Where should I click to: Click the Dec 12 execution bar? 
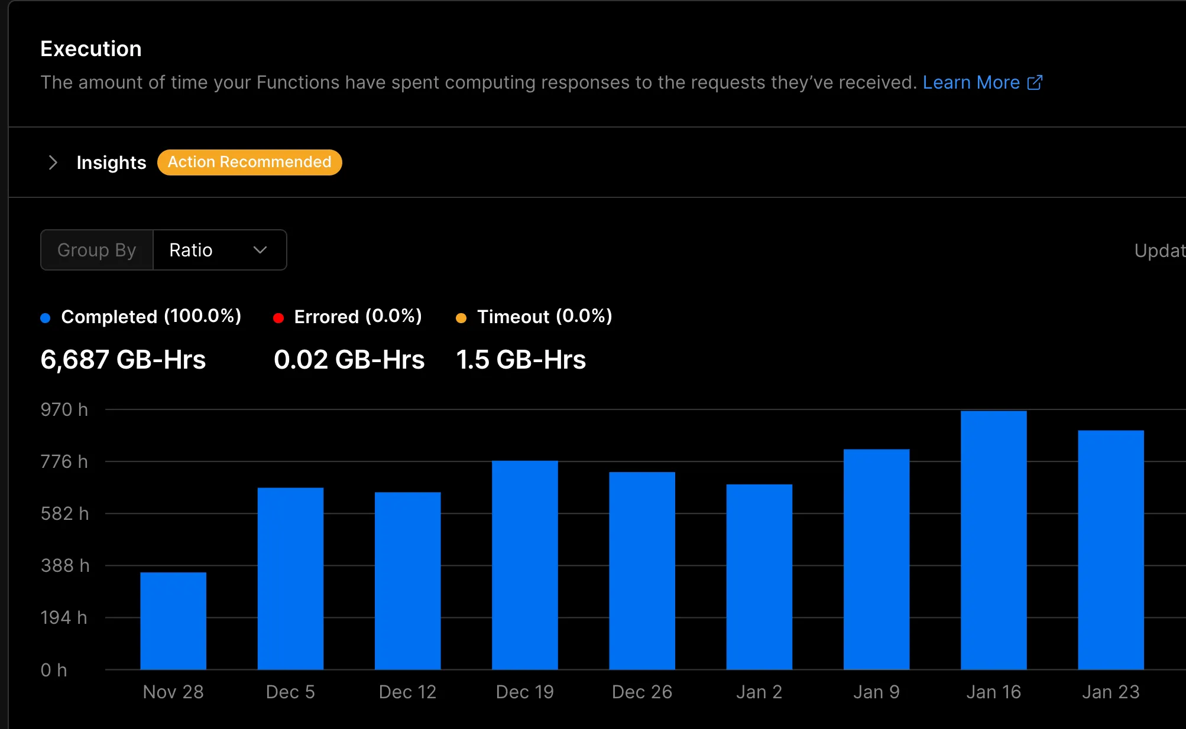[407, 580]
